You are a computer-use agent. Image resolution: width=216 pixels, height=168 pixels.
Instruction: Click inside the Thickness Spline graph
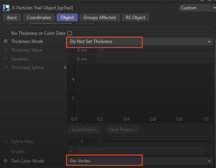tap(140, 93)
